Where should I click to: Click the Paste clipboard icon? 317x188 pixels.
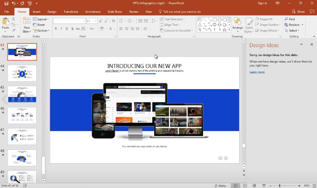point(6,21)
